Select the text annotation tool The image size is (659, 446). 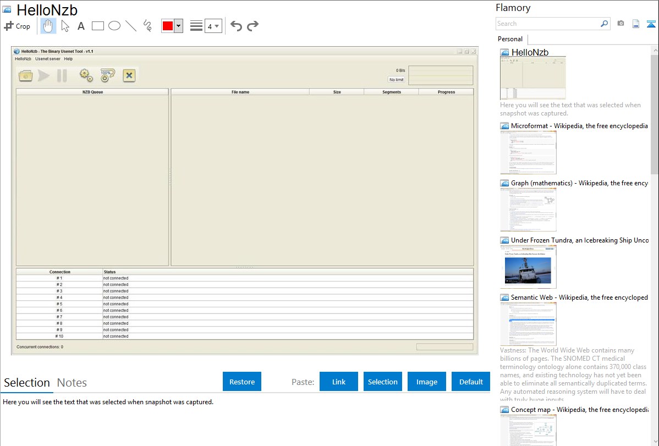pyautogui.click(x=81, y=26)
